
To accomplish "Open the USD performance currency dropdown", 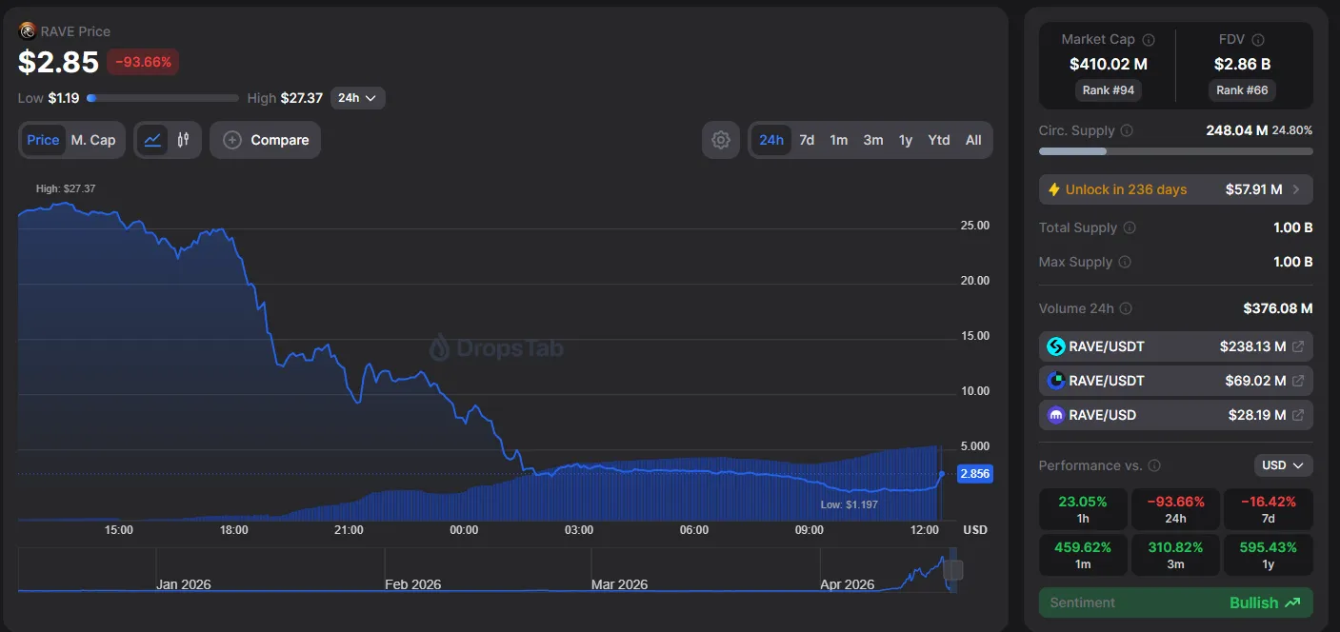I will click(1283, 465).
